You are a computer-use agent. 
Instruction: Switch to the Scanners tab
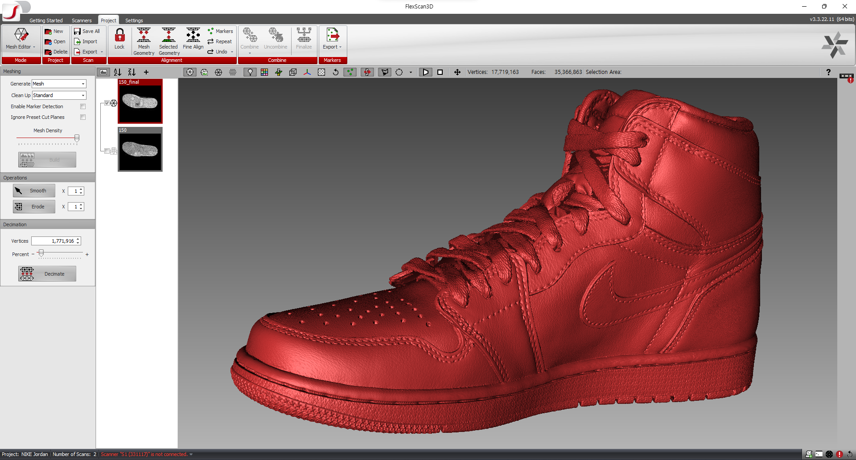82,20
